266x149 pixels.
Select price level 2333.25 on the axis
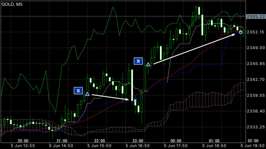click(x=256, y=127)
